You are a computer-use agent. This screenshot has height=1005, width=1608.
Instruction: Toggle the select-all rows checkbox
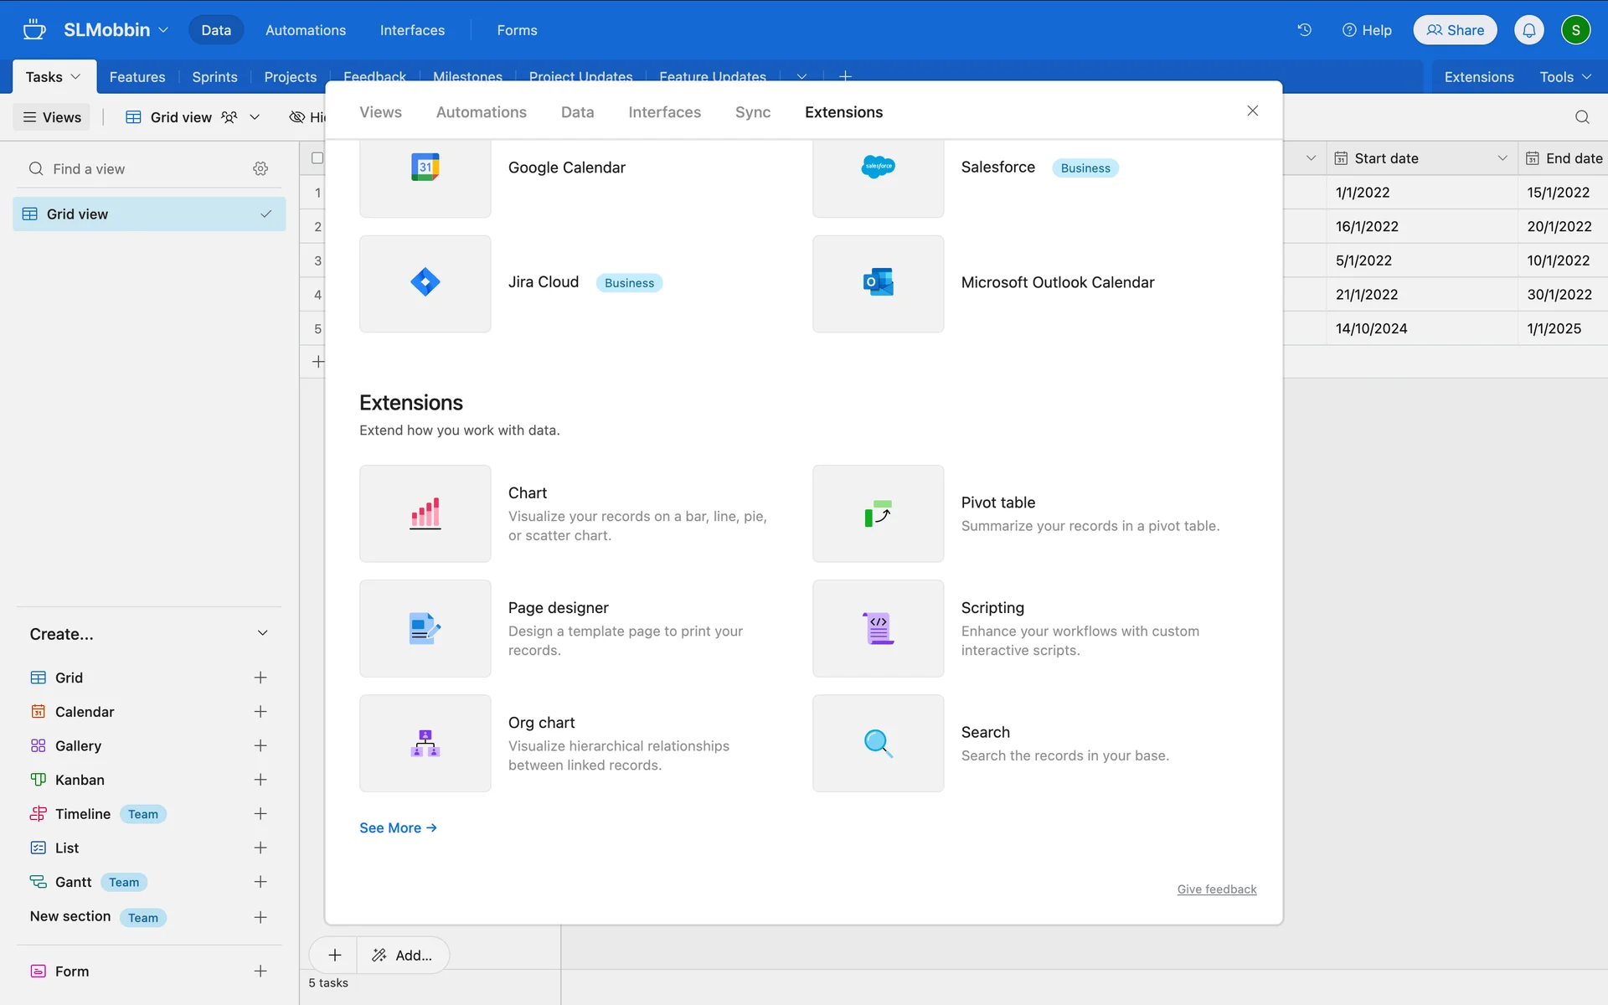[317, 158]
